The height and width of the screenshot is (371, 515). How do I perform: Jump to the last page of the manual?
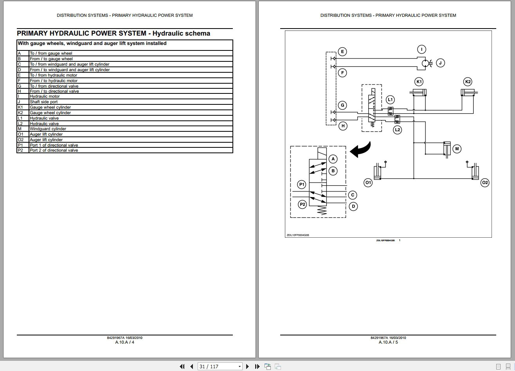click(x=257, y=366)
